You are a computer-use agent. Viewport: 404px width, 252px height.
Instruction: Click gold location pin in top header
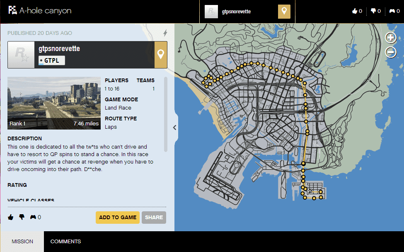pos(284,11)
